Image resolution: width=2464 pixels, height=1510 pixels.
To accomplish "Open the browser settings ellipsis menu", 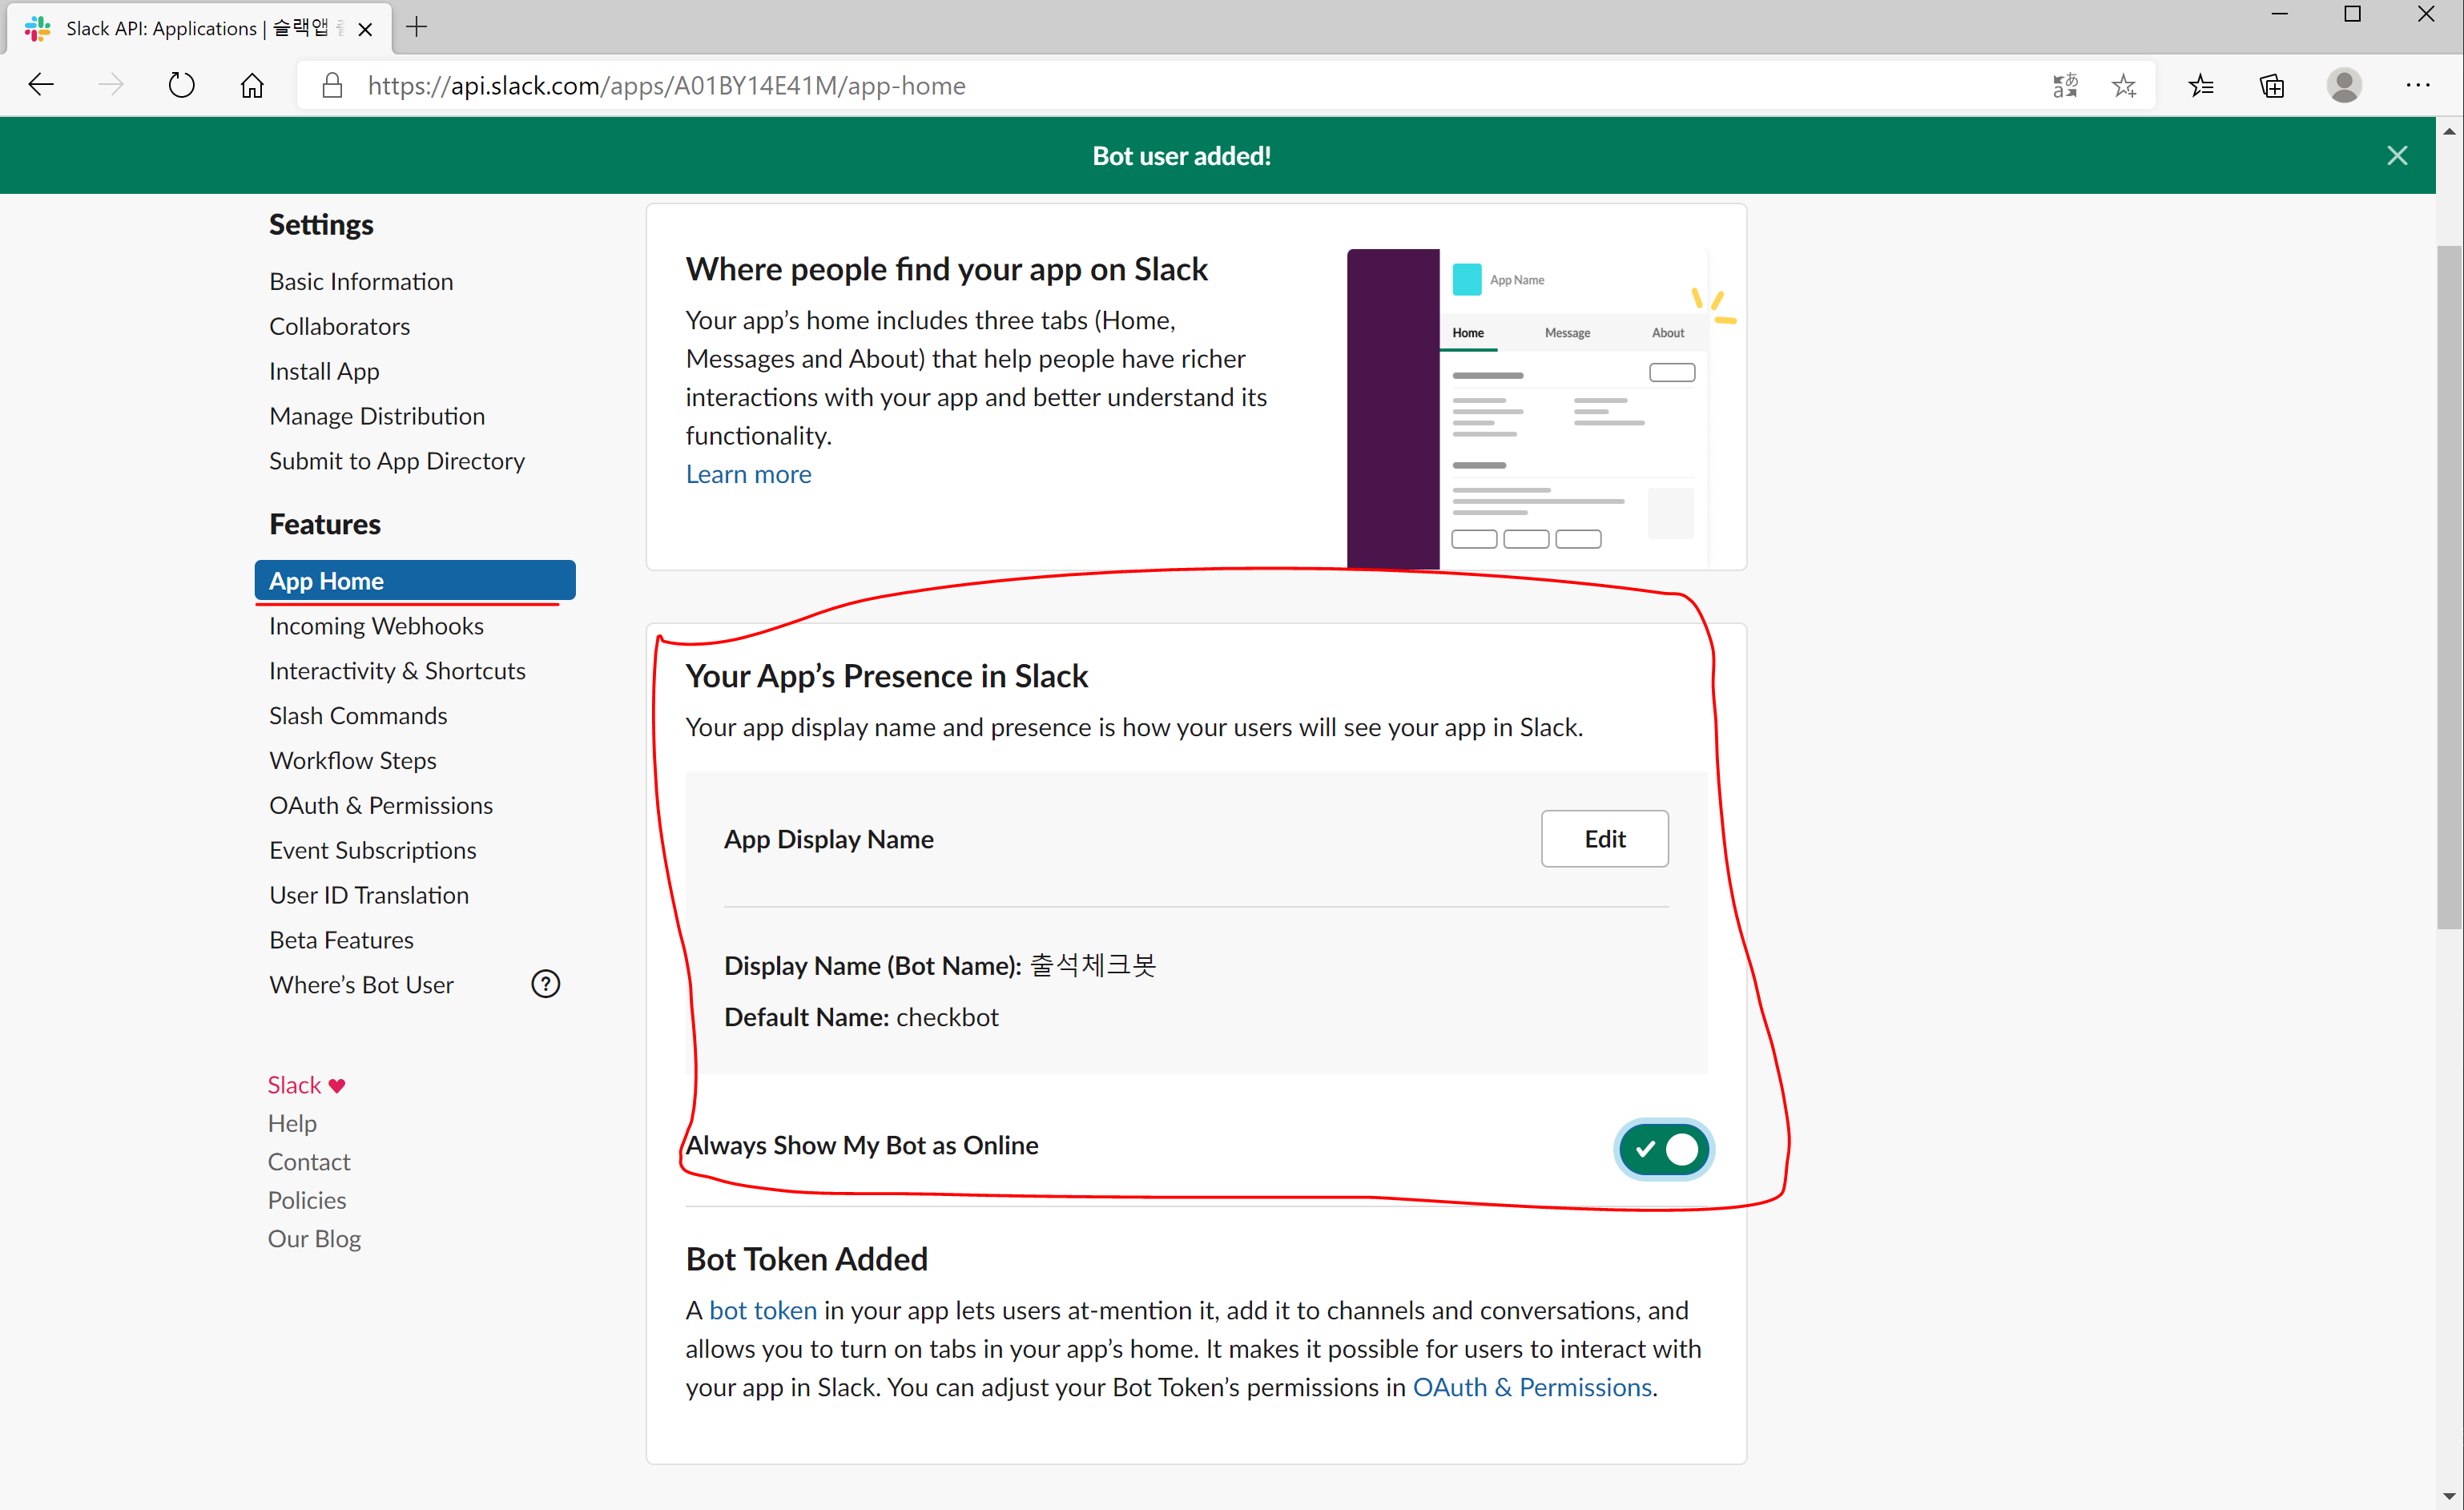I will click(x=2417, y=85).
